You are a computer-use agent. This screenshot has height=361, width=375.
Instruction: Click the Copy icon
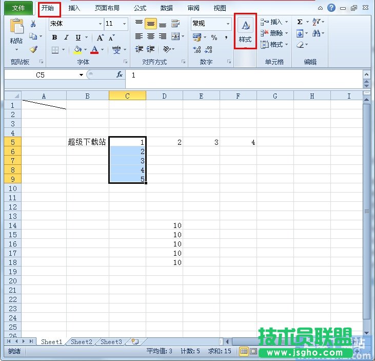click(x=33, y=36)
